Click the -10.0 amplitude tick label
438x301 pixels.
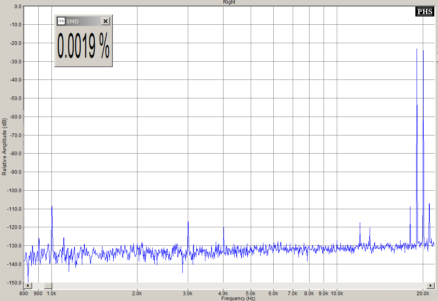[x=16, y=25]
